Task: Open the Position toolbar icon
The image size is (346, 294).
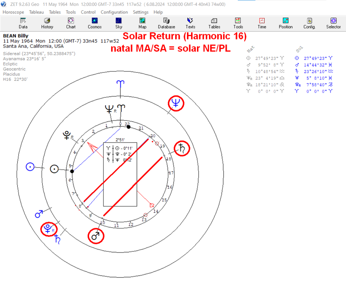Action: [286, 24]
